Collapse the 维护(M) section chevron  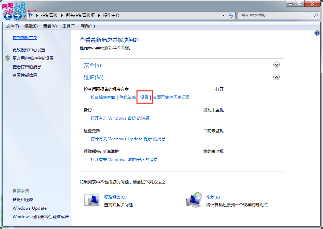tap(276, 77)
